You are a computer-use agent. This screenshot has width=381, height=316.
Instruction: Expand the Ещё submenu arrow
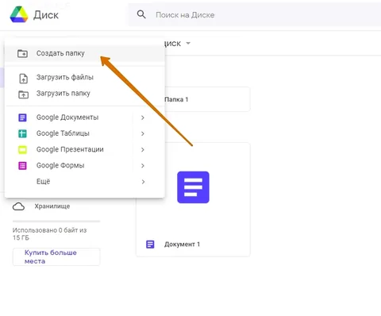[143, 182]
